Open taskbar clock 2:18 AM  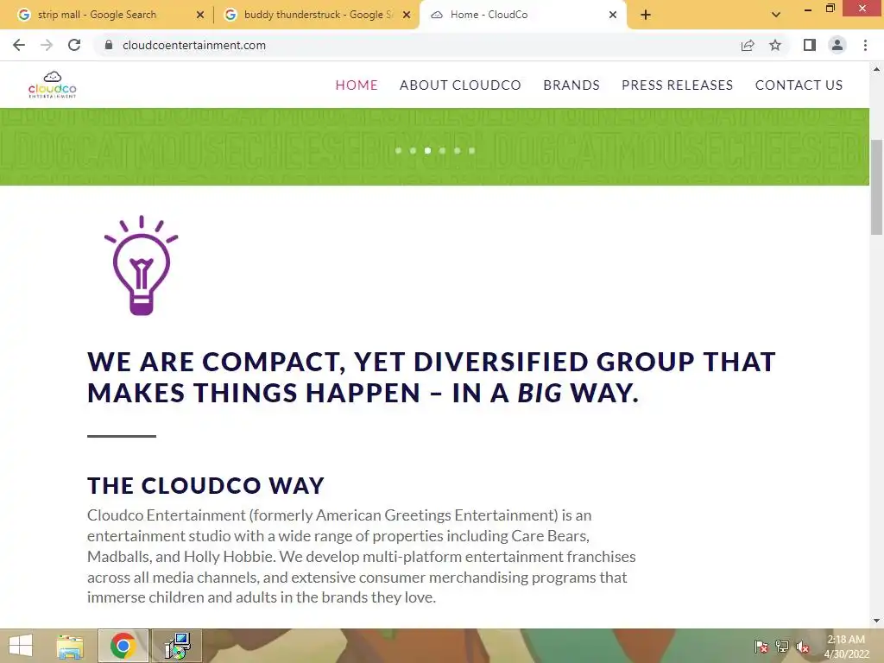click(x=846, y=647)
